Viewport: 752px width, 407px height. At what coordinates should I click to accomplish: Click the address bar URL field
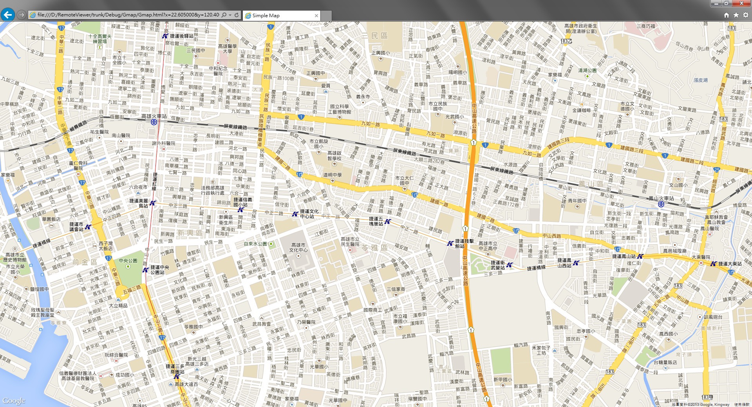tap(128, 15)
